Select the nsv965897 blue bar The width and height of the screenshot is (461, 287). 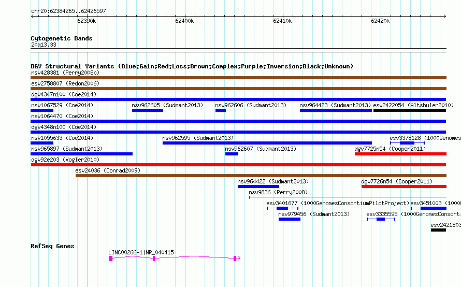82,154
